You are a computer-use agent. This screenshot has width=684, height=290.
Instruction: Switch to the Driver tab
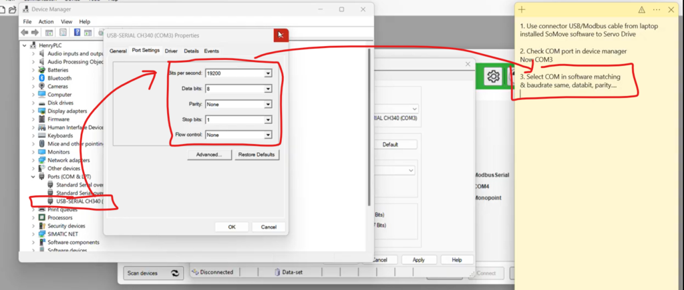(x=171, y=51)
